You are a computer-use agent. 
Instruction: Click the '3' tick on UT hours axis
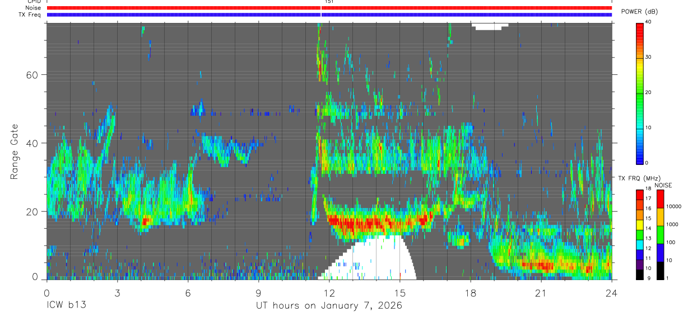[x=118, y=293]
